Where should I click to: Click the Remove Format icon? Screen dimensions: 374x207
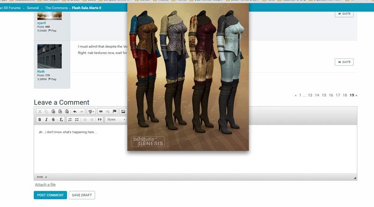coord(61,120)
